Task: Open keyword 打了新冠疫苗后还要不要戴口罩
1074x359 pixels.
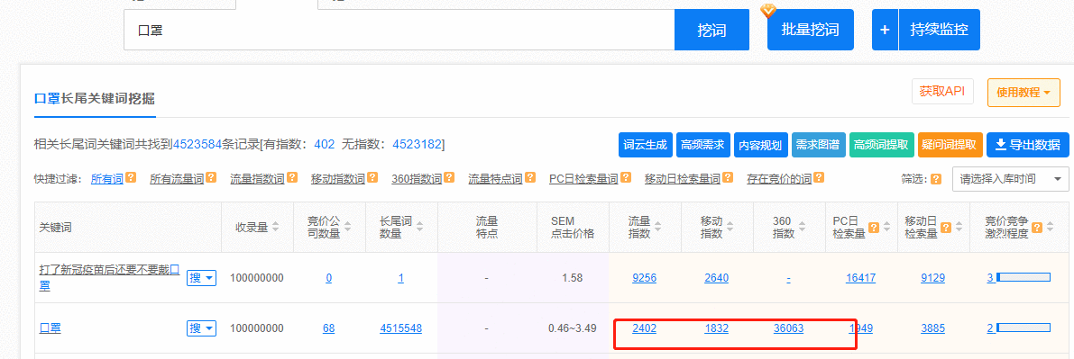Action: (x=109, y=278)
